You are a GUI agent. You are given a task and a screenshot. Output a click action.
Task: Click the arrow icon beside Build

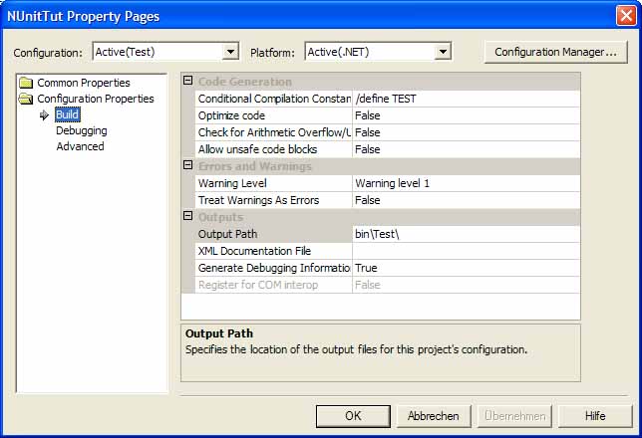(44, 114)
